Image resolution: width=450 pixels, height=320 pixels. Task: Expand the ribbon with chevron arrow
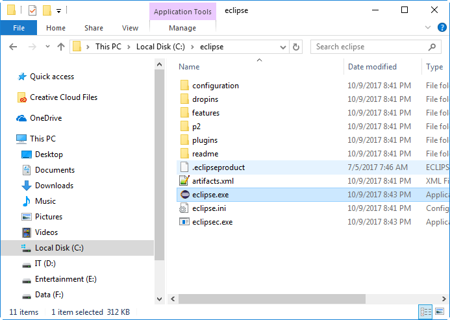pos(427,27)
